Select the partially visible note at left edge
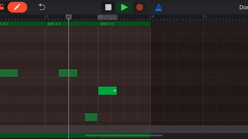Screen dimensions: 248x139 click(x=9, y=73)
